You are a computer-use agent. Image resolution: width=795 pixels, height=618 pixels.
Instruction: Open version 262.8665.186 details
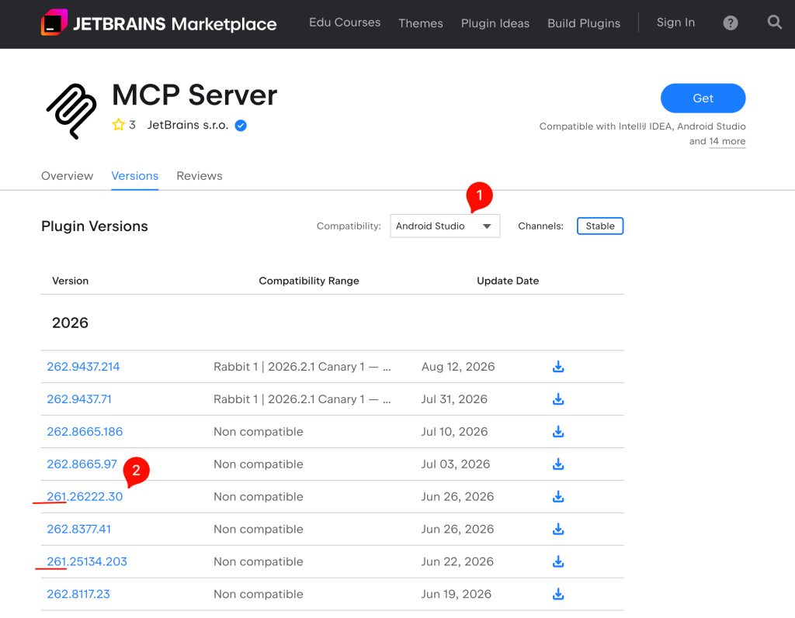coord(85,432)
